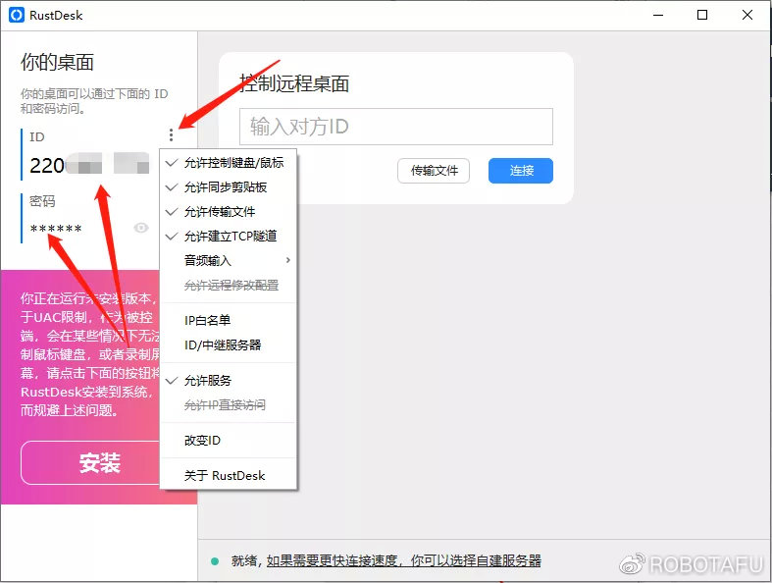Open 关于 RustDesk menu item
772x583 pixels.
pyautogui.click(x=225, y=476)
